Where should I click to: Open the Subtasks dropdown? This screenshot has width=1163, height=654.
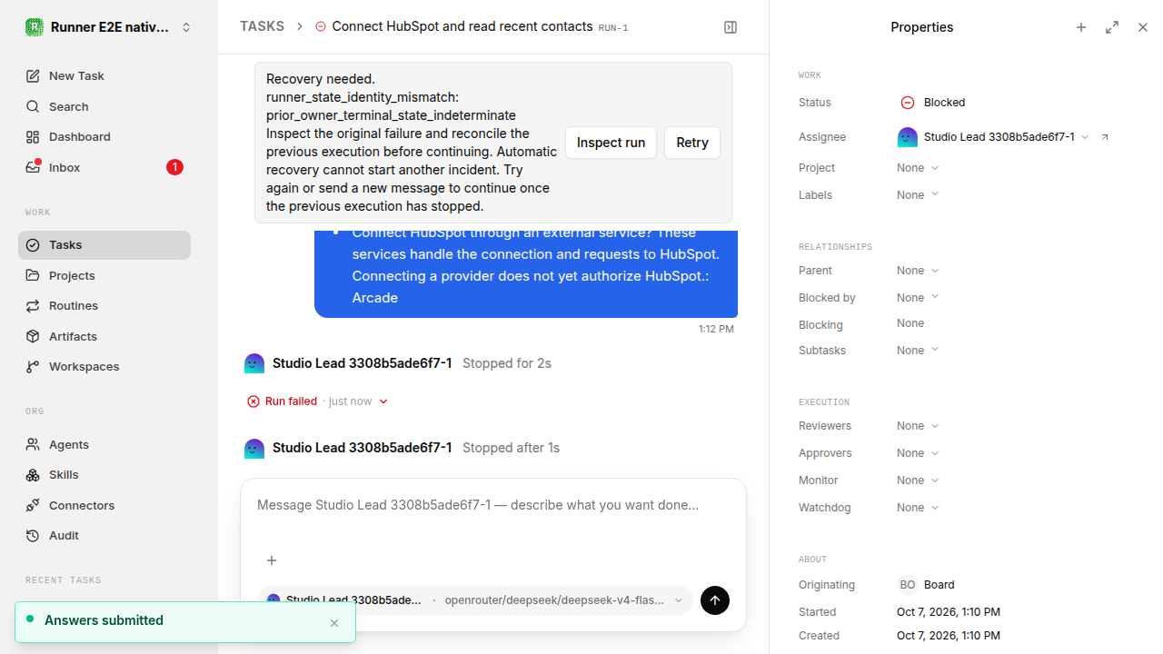click(918, 351)
